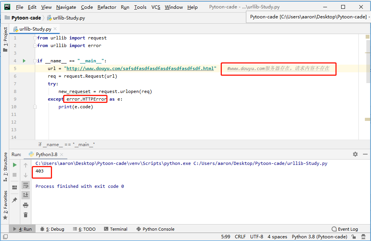Open the Navigate menu
This screenshot has height=241, width=371.
click(66, 7)
